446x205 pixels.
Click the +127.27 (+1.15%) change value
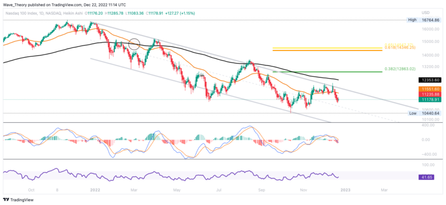[x=180, y=13]
